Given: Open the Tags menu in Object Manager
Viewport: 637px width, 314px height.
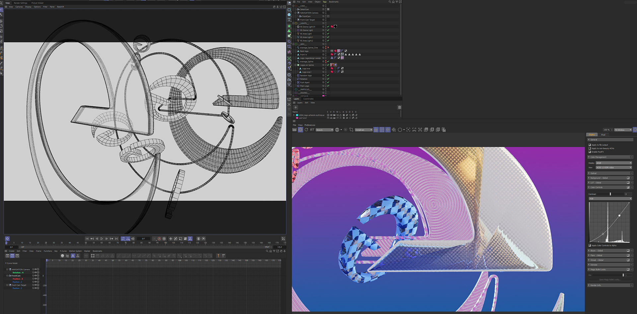Looking at the screenshot, I should pyautogui.click(x=325, y=2).
